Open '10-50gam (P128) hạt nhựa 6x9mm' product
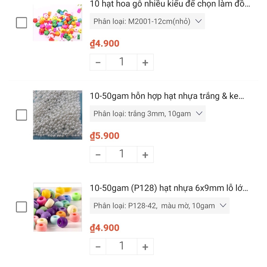 click(169, 188)
